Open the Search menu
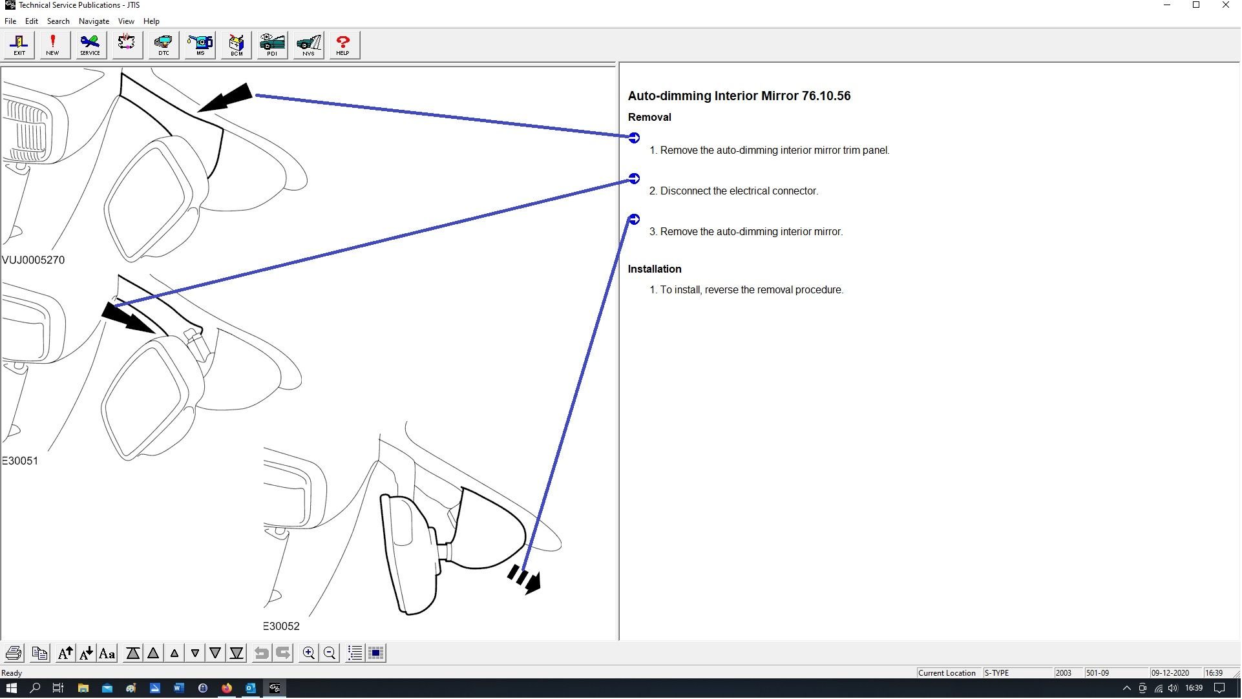The image size is (1242, 699). click(x=58, y=21)
